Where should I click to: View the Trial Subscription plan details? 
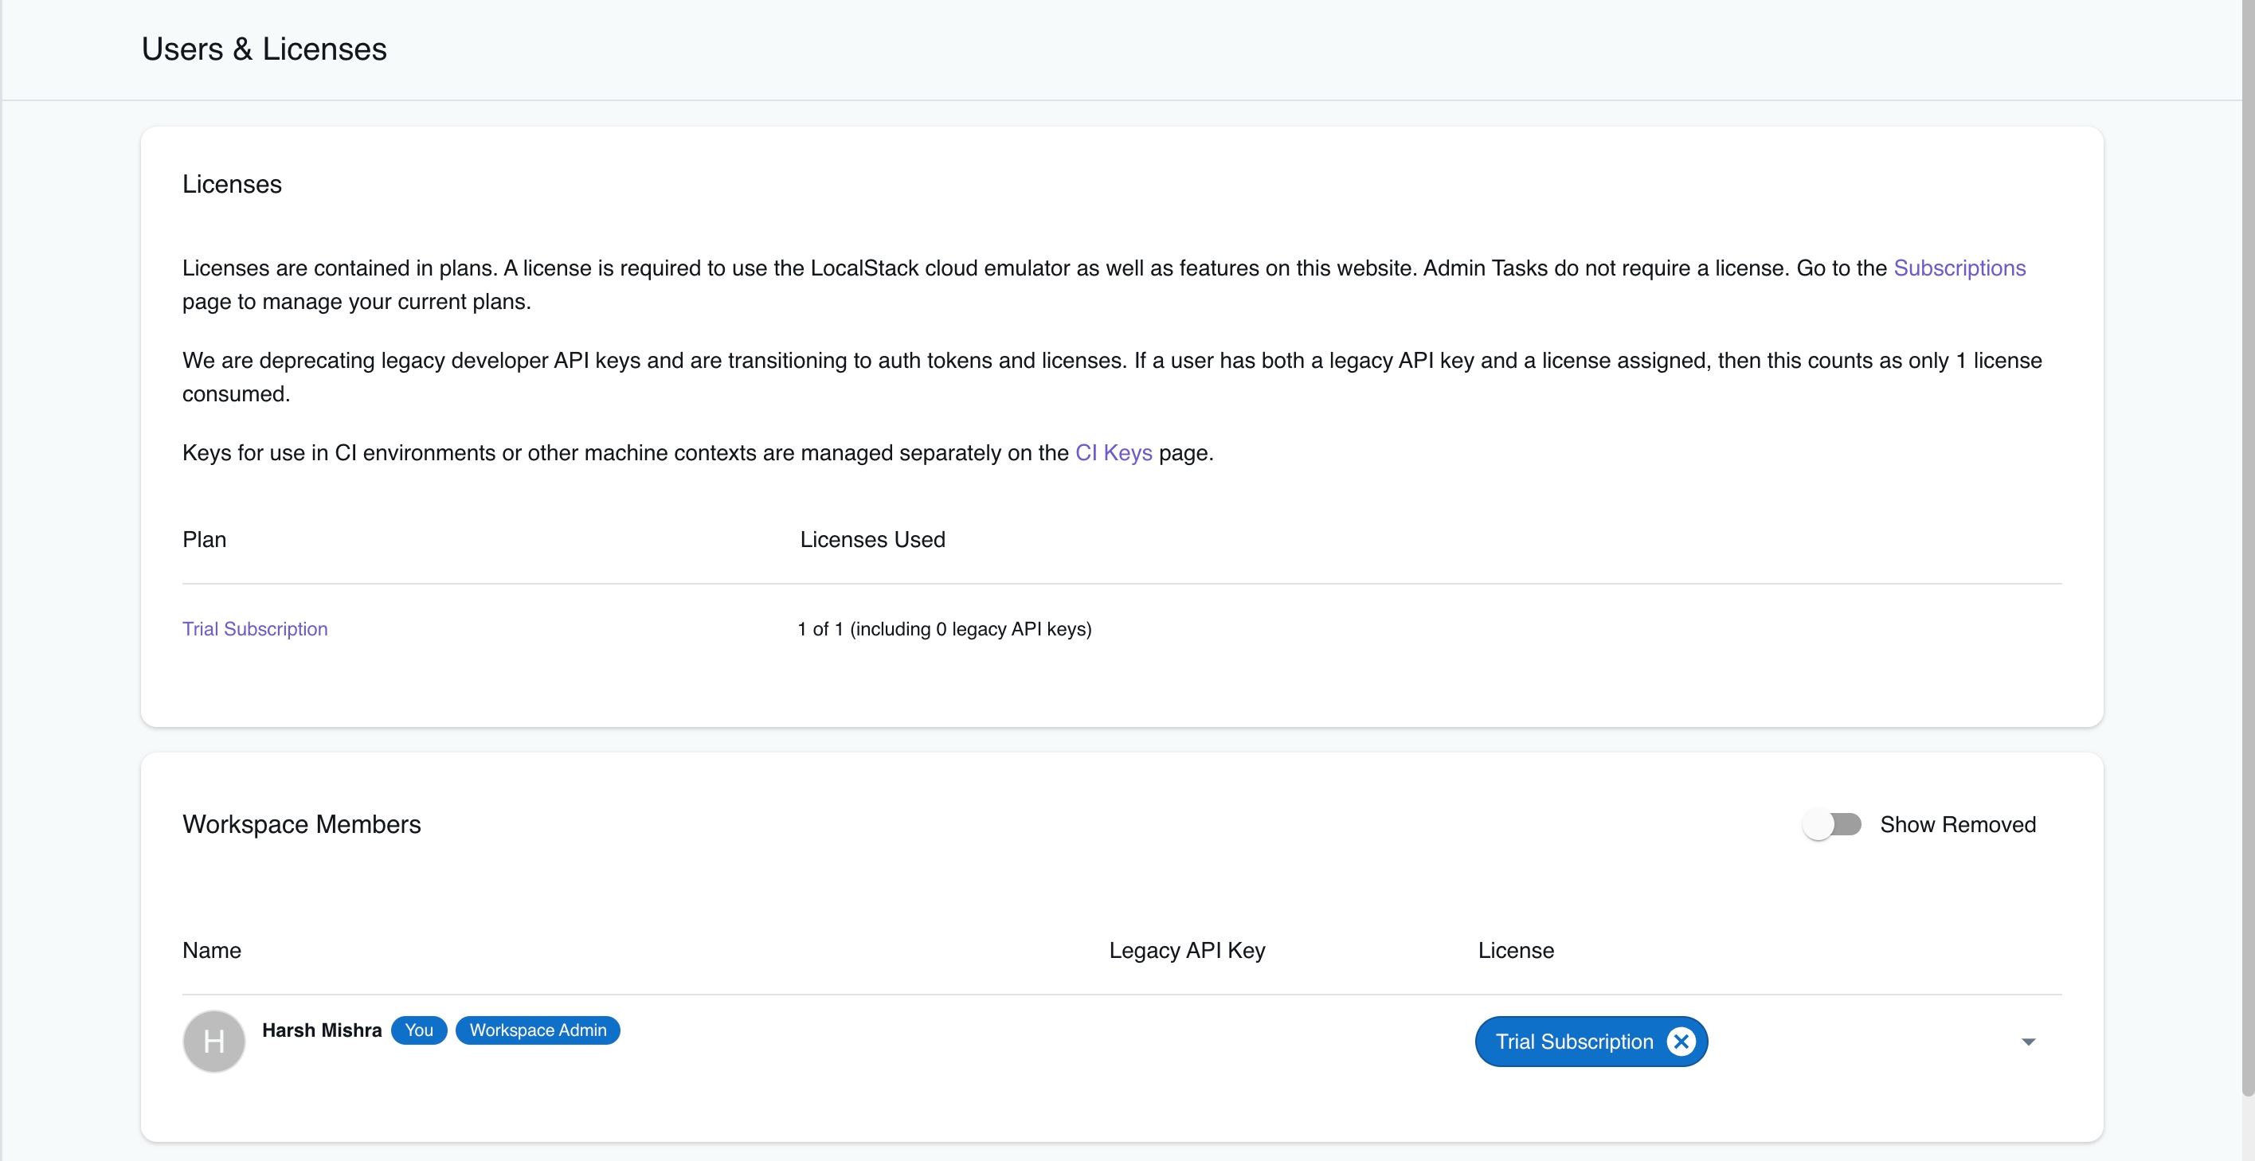[x=255, y=628]
